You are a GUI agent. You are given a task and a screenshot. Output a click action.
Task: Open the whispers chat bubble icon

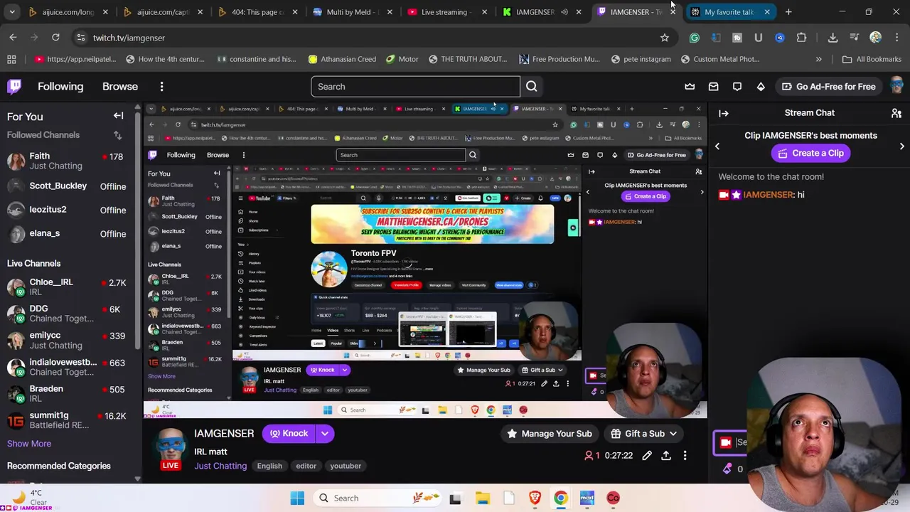737,87
